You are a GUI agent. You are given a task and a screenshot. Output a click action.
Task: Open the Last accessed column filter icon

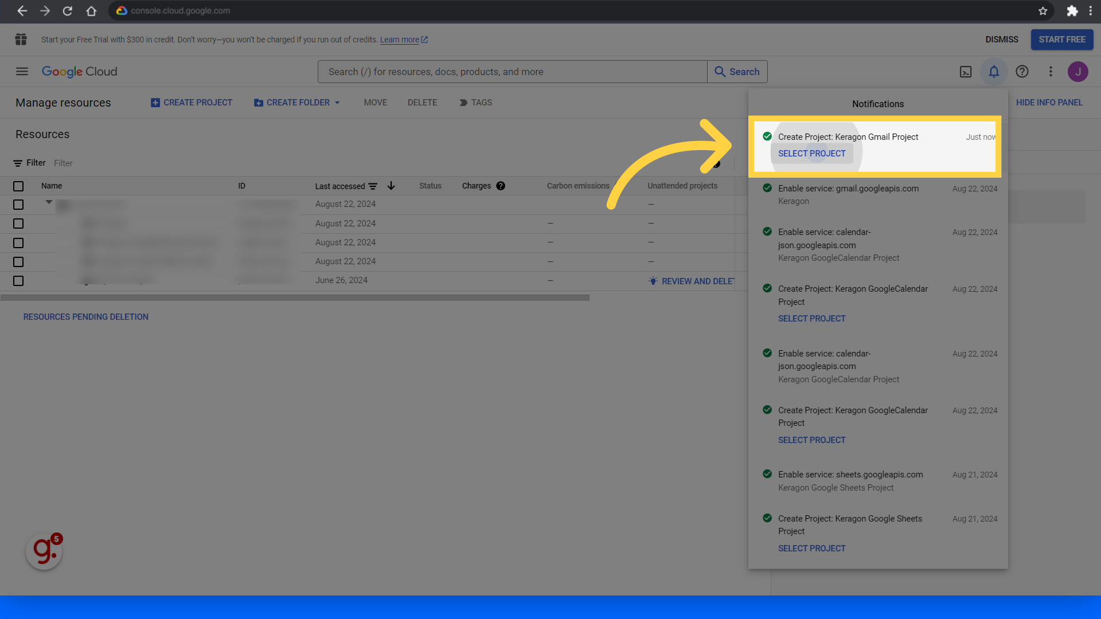373,186
